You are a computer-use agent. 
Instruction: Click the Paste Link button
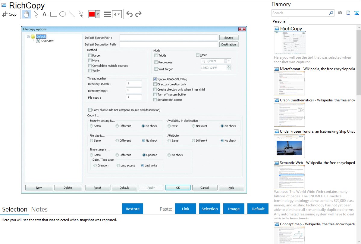(186, 209)
